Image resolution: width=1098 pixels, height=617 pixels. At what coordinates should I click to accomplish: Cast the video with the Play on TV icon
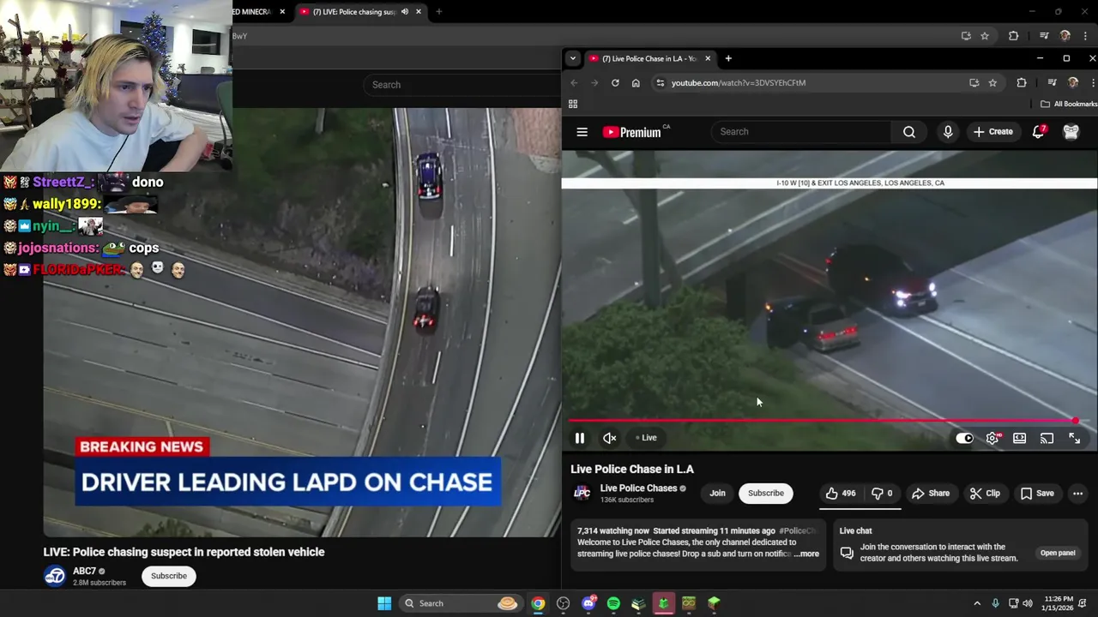click(x=1047, y=438)
